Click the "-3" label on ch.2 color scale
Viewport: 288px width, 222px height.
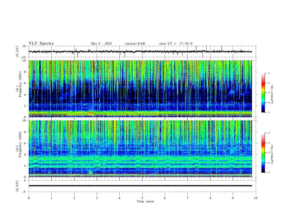point(268,133)
